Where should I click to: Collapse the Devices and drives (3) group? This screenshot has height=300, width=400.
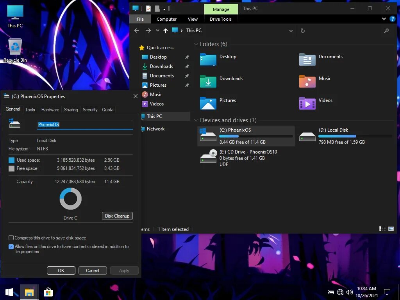tap(196, 120)
